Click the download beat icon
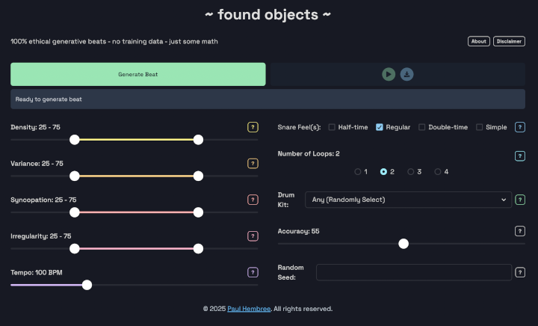The image size is (538, 326). point(406,74)
